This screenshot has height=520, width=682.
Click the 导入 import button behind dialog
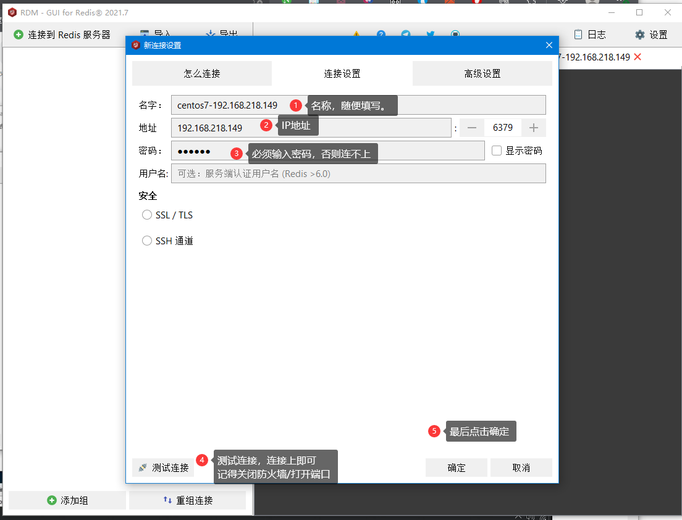(x=155, y=33)
